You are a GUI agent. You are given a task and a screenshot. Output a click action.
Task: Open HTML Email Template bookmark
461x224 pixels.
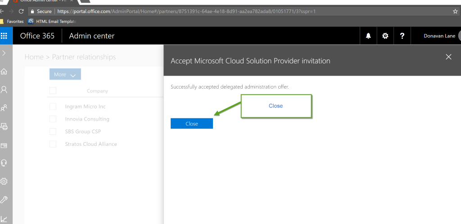coord(52,22)
